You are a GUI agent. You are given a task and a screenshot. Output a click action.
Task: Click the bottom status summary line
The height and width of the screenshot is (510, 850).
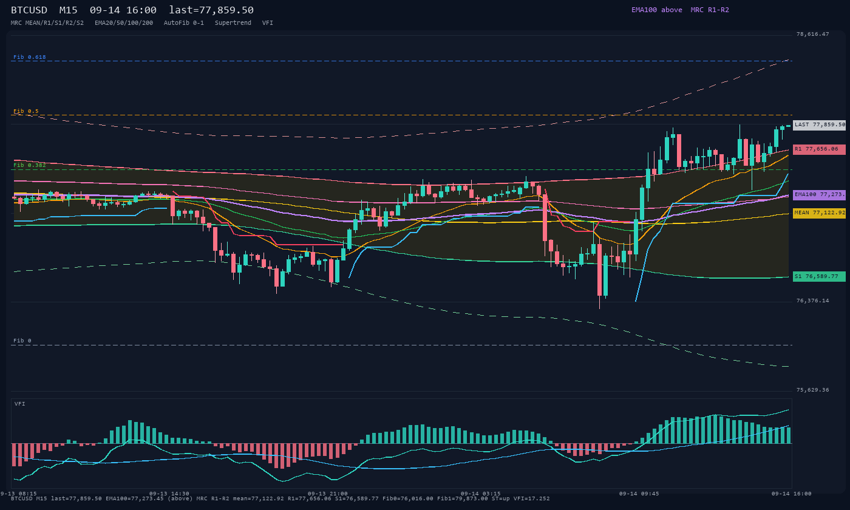tap(280, 498)
